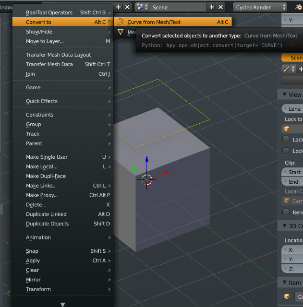Click the Lock to Object cube icon
This screenshot has width=303, height=307.
coord(287,129)
